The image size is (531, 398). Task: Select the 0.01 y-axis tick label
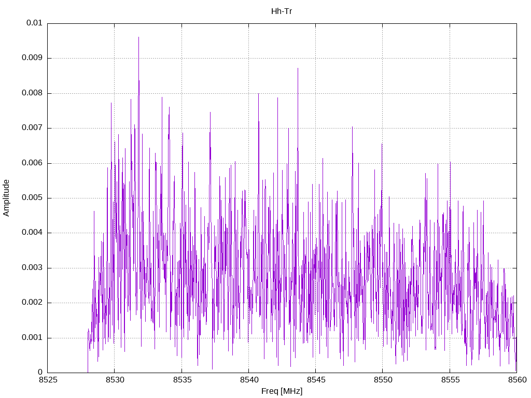pos(34,23)
